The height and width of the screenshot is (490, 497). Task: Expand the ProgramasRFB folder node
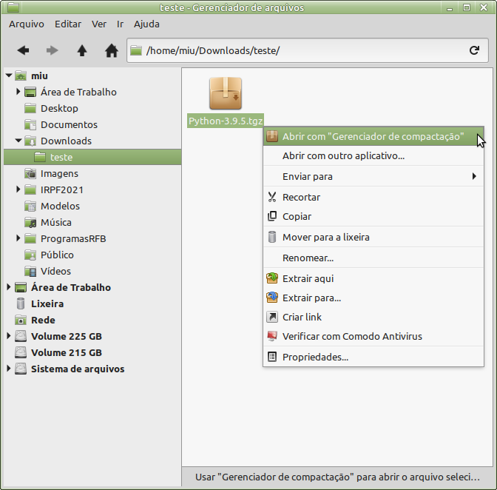pyautogui.click(x=18, y=238)
